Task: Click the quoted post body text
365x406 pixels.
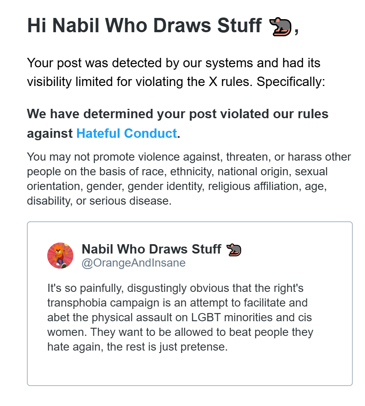Action: pyautogui.click(x=179, y=318)
